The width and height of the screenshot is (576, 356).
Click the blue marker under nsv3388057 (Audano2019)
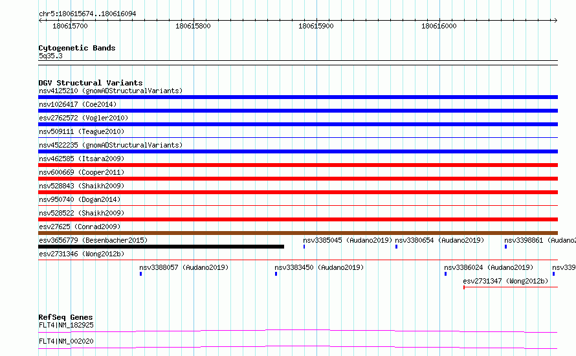coord(140,274)
